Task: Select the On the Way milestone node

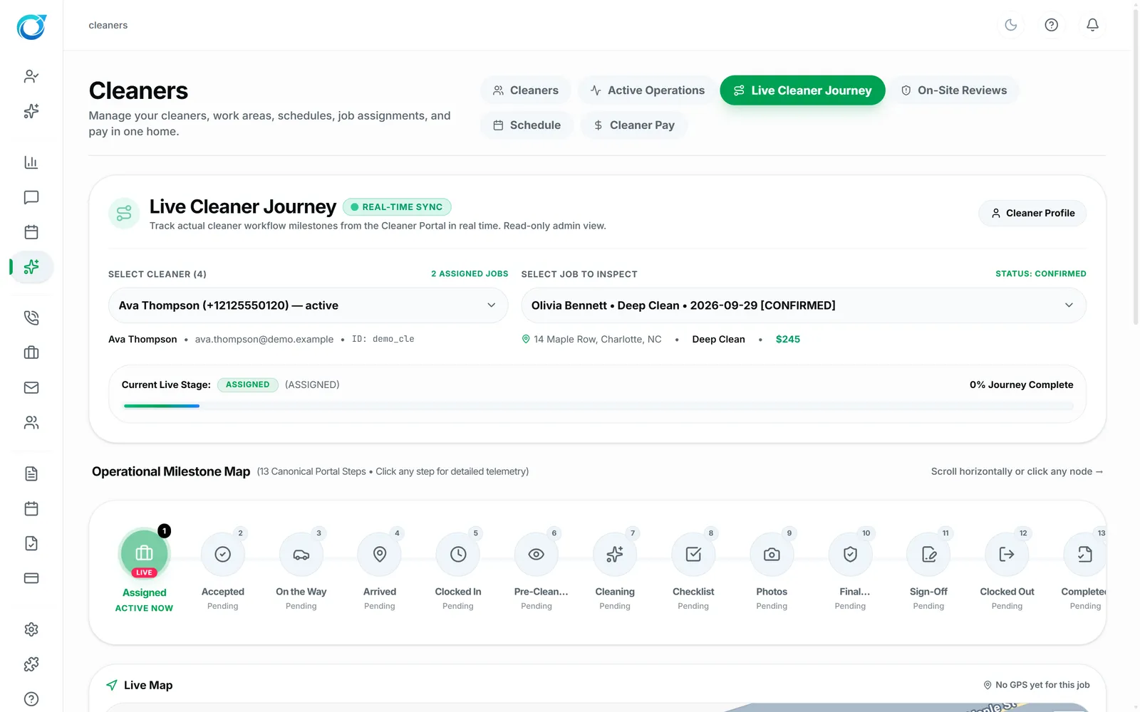Action: click(301, 554)
